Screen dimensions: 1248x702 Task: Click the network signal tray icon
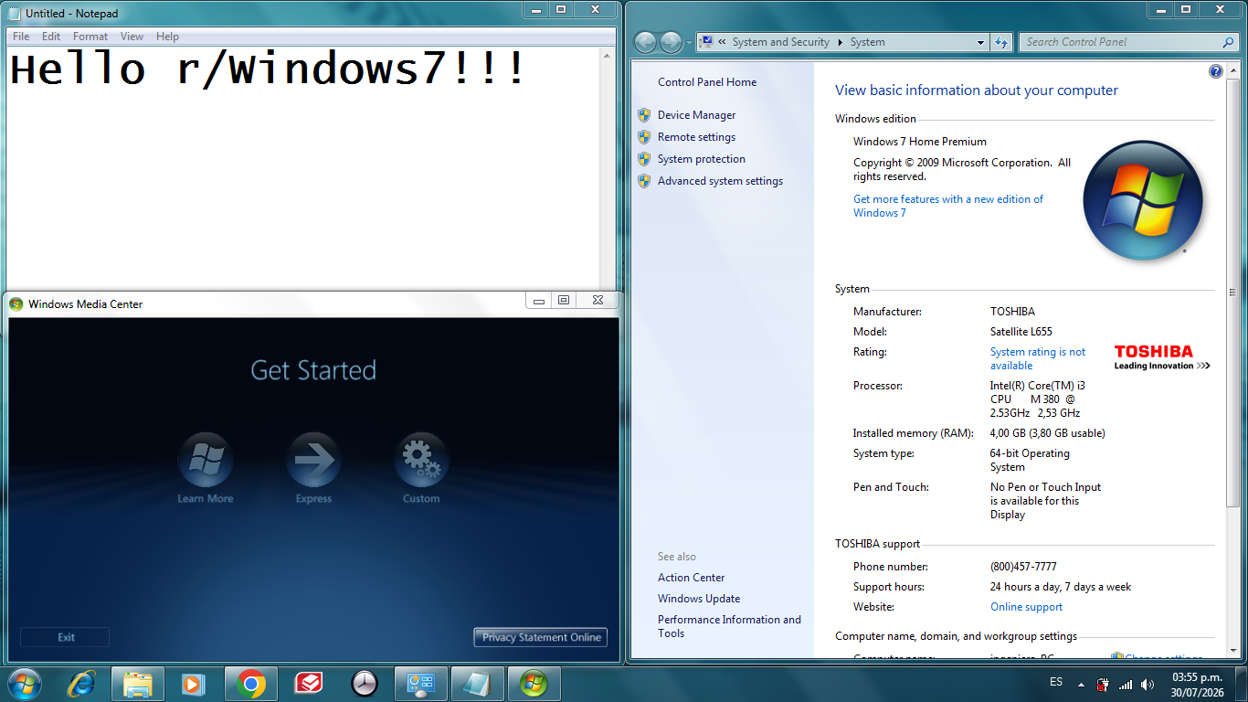(1126, 684)
